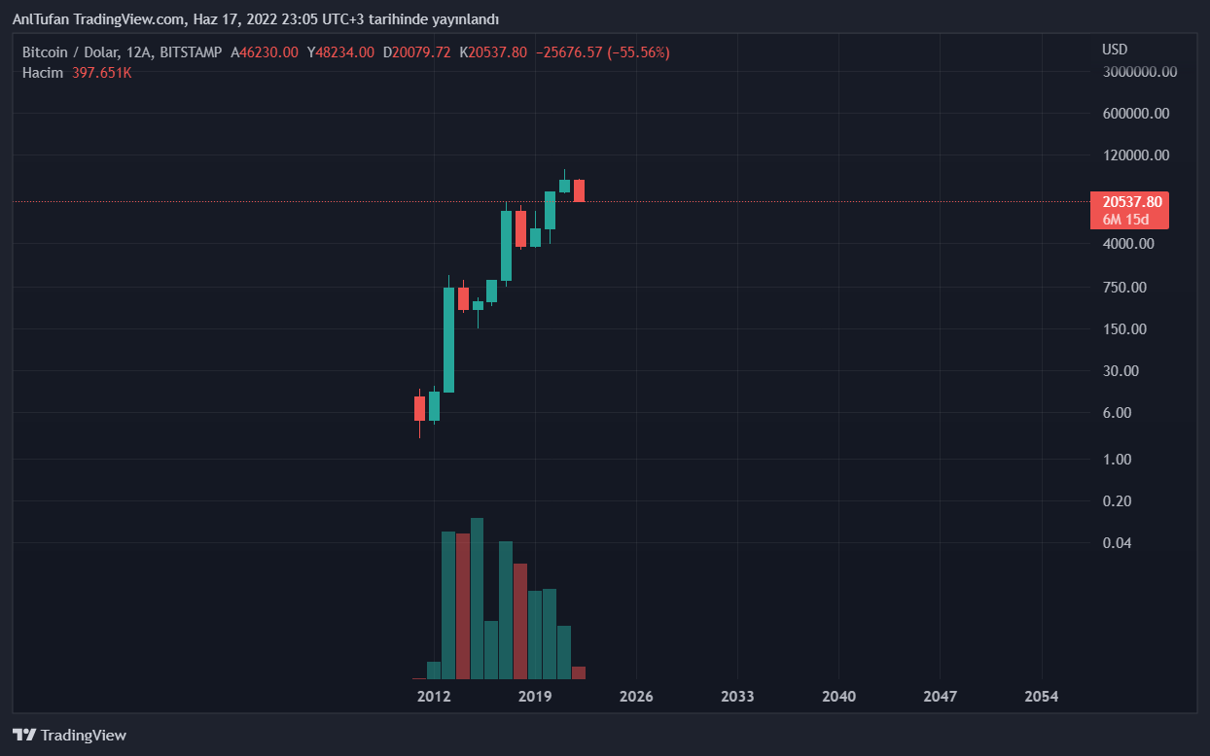Click the −25676.57 (−55.56%) change value
This screenshot has width=1210, height=756.
(603, 52)
